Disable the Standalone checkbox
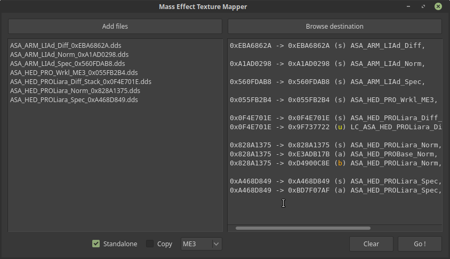The width and height of the screenshot is (450, 259). tap(96, 244)
